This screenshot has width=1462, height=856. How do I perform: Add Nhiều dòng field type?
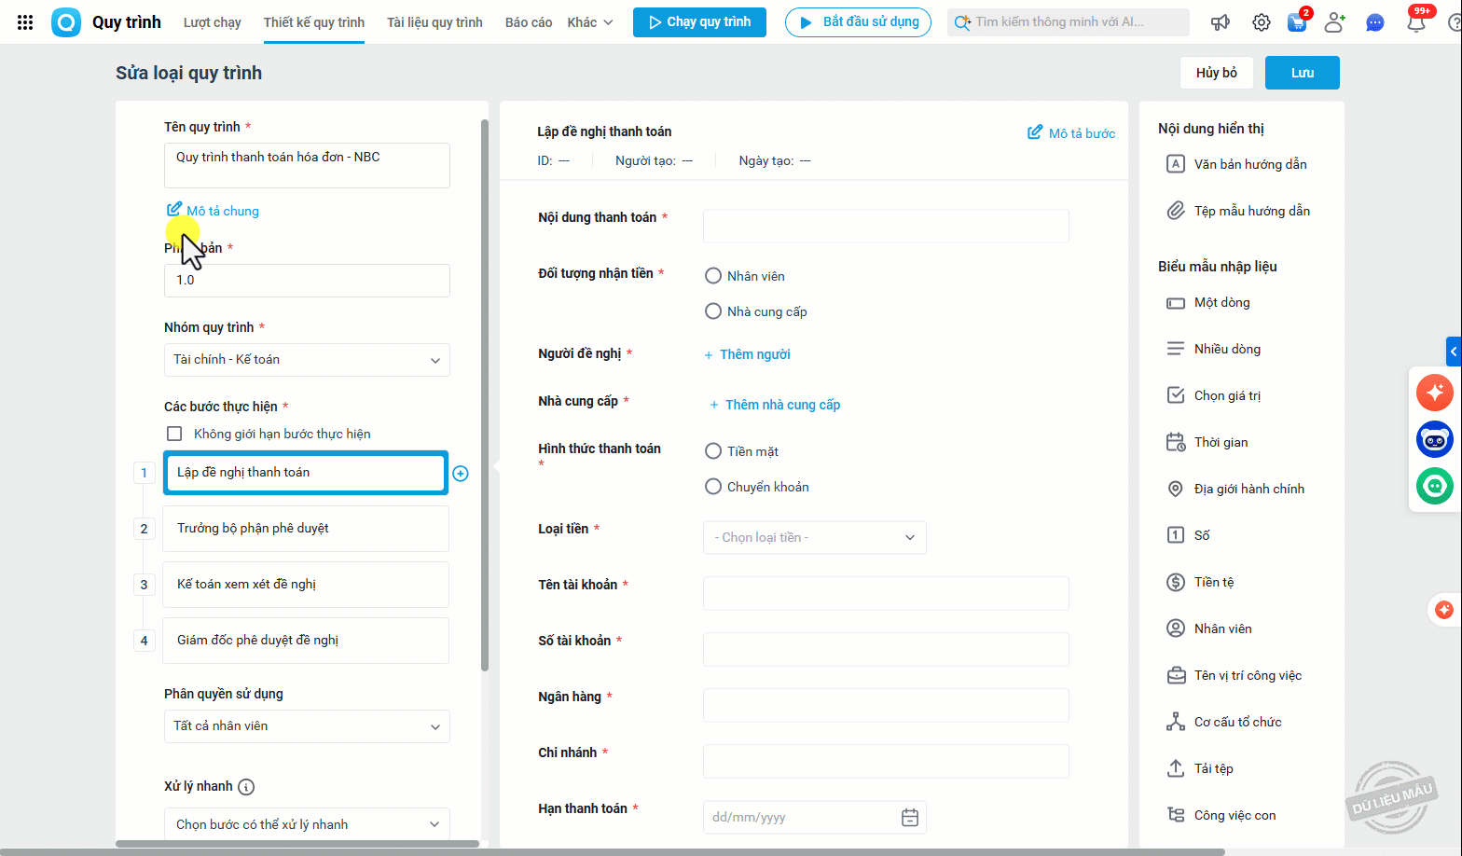(1214, 349)
